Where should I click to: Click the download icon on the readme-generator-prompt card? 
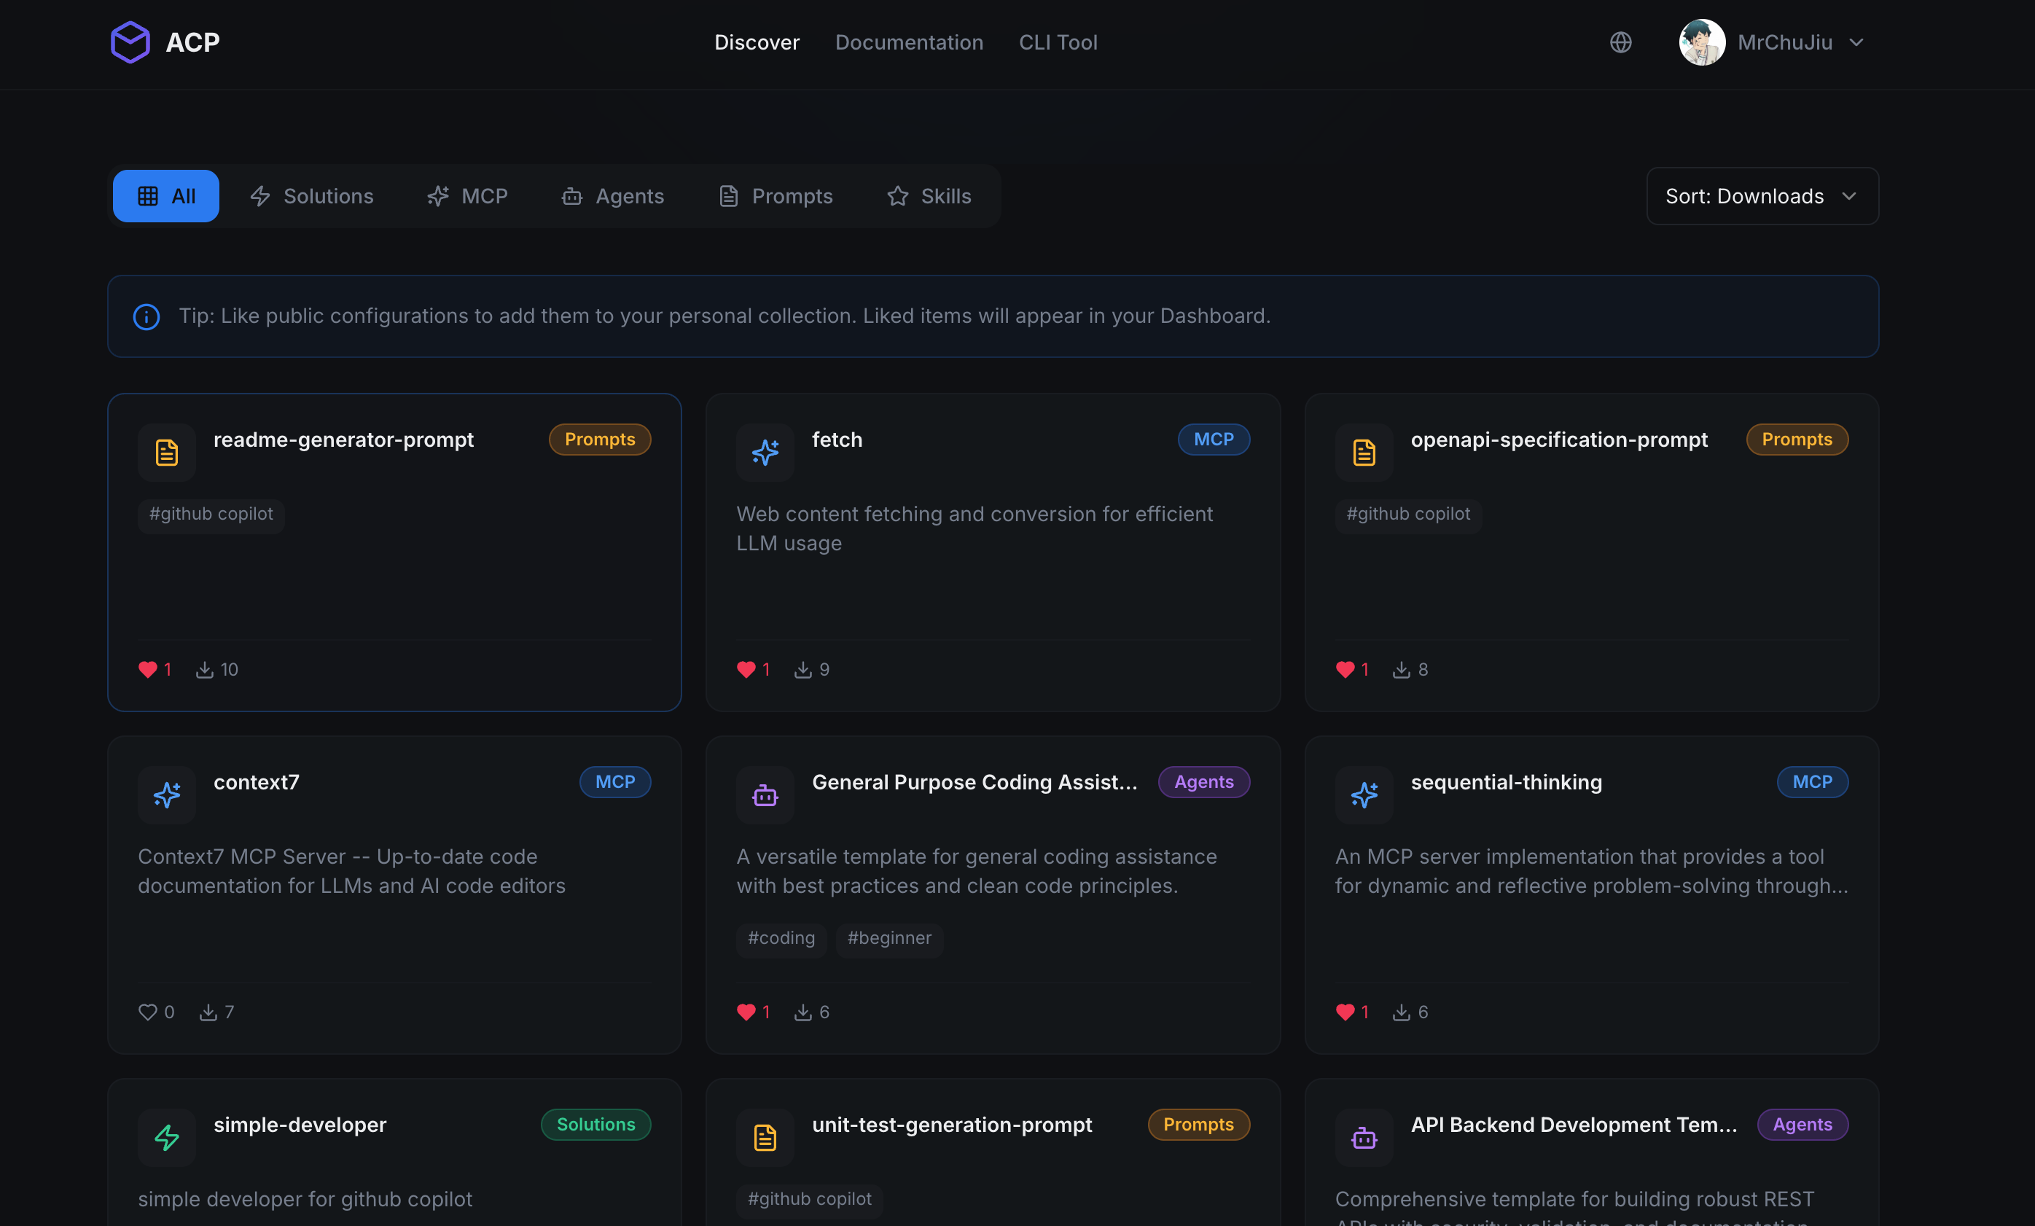pos(204,669)
